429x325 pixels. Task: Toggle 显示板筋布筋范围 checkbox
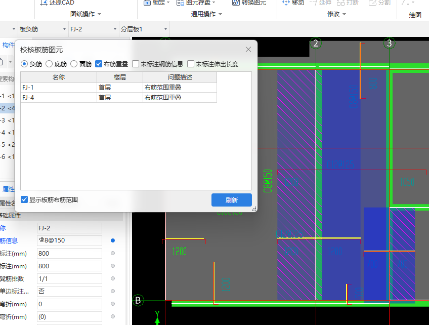pos(24,199)
